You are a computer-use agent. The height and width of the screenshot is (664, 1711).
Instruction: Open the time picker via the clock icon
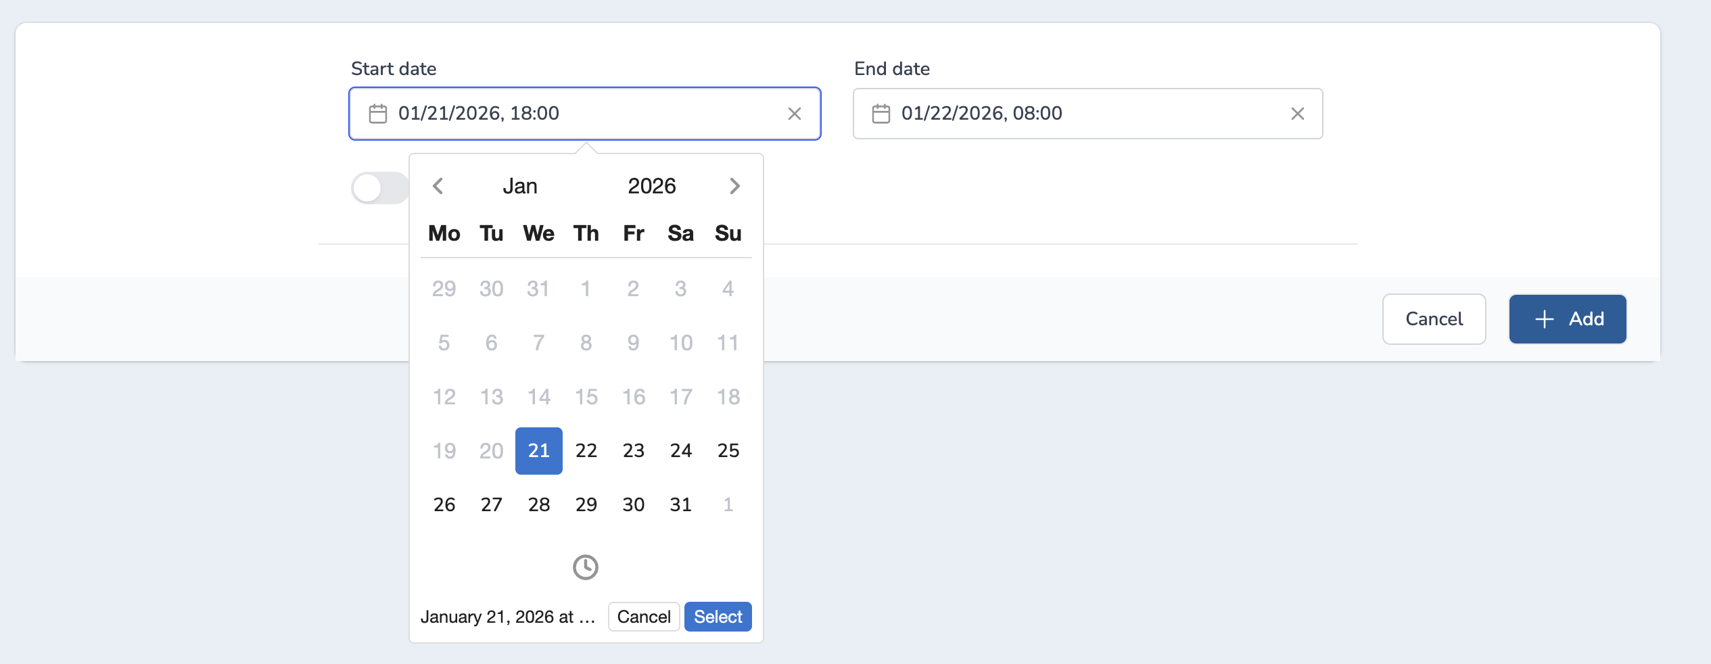point(585,567)
